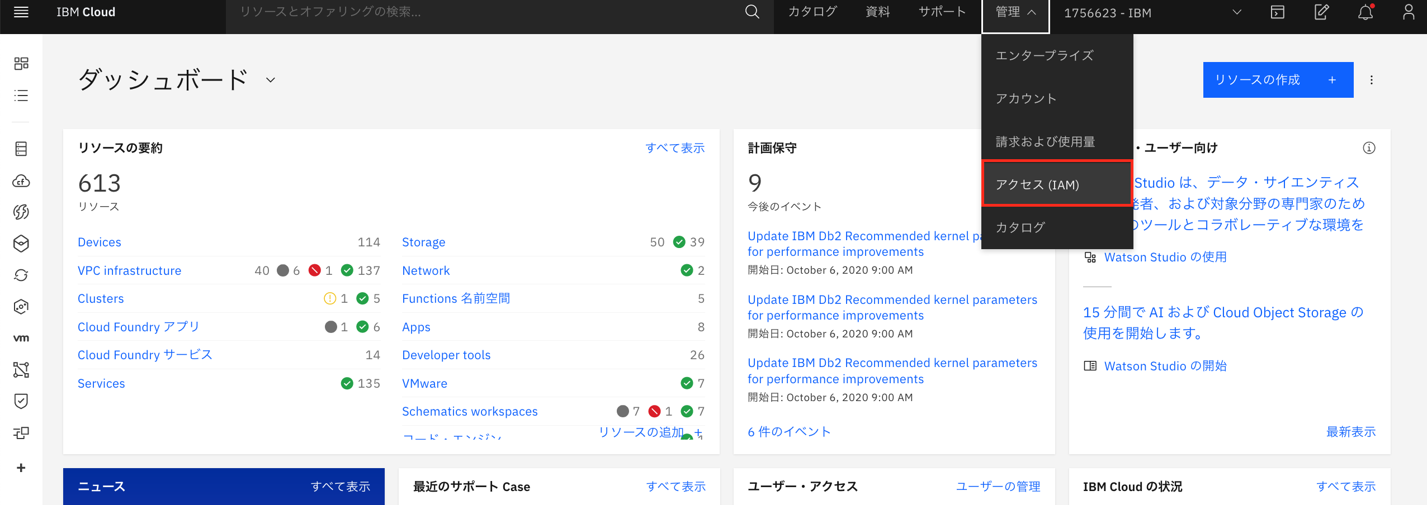Open VPC infrastructure link

(130, 271)
